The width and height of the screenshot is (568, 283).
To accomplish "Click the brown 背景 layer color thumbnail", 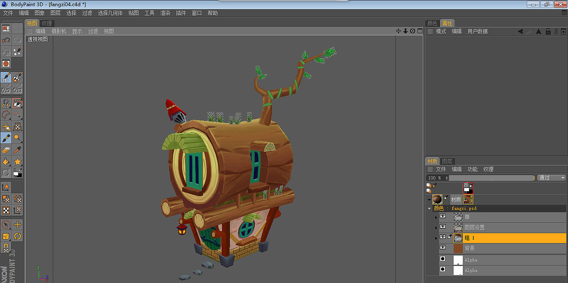I will coord(458,248).
